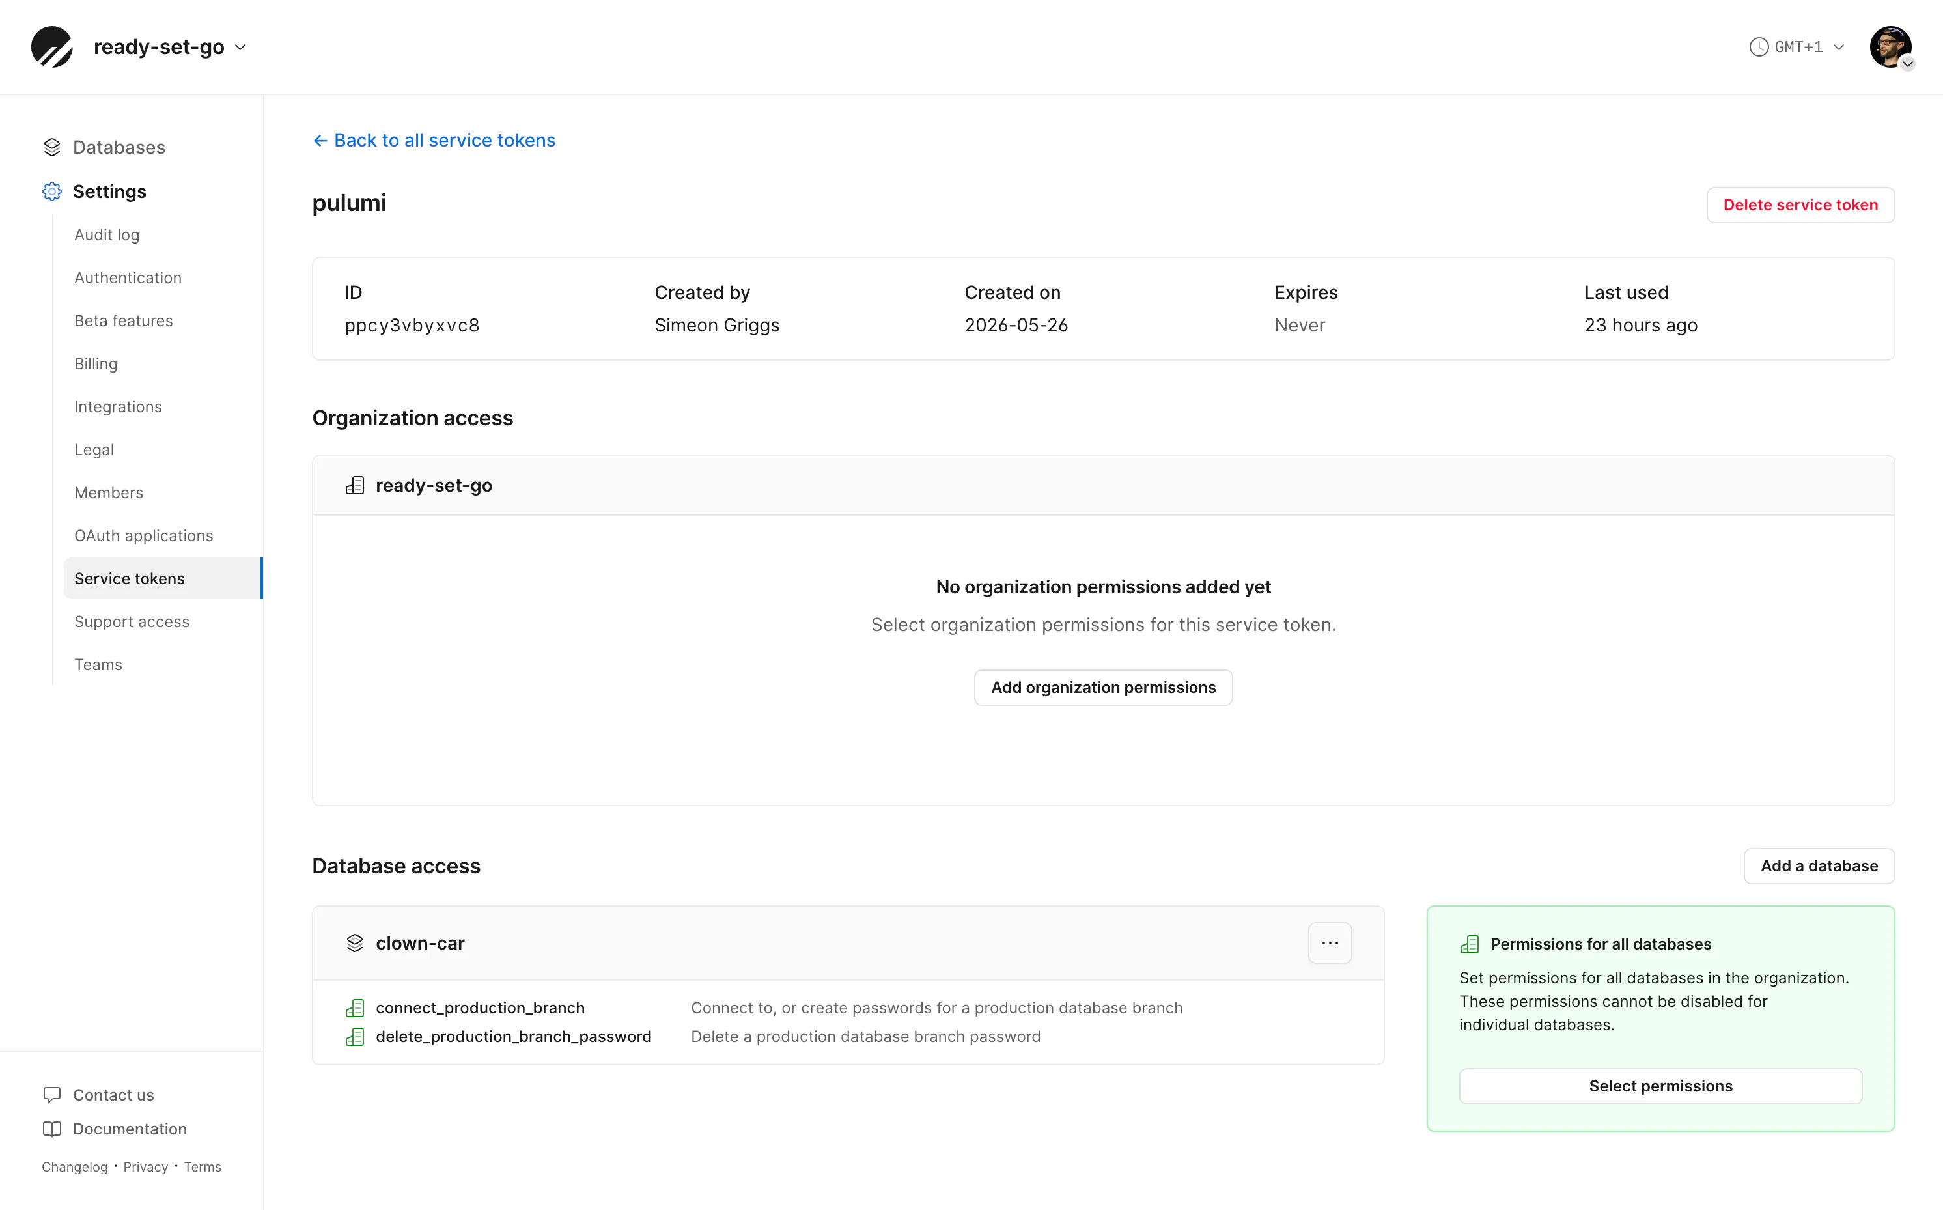Click the Settings gear icon
Viewport: 1943px width, 1210px height.
click(x=52, y=191)
